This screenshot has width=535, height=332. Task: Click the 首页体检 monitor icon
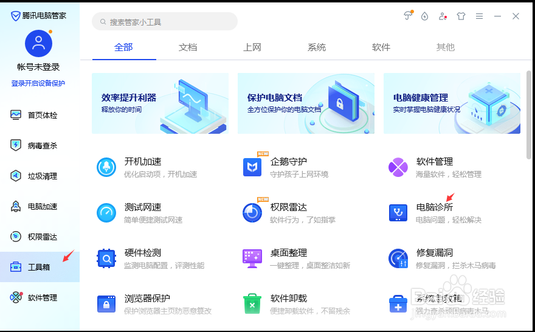(x=16, y=115)
